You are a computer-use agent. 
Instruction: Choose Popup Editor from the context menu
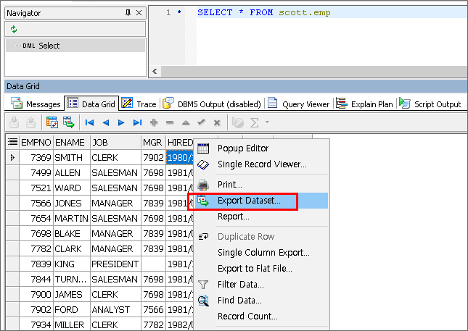tap(262, 148)
